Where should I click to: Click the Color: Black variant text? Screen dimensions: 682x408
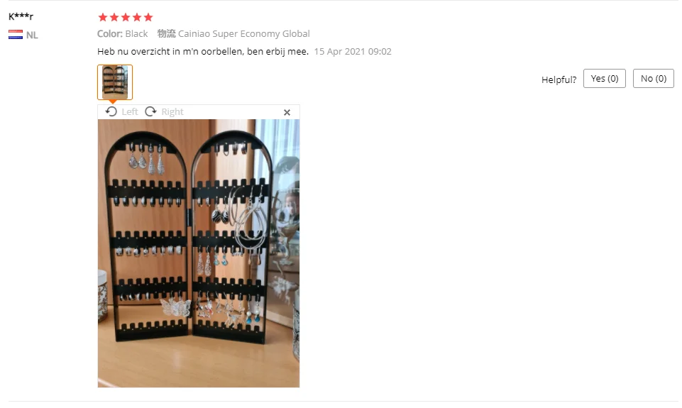[x=123, y=33]
